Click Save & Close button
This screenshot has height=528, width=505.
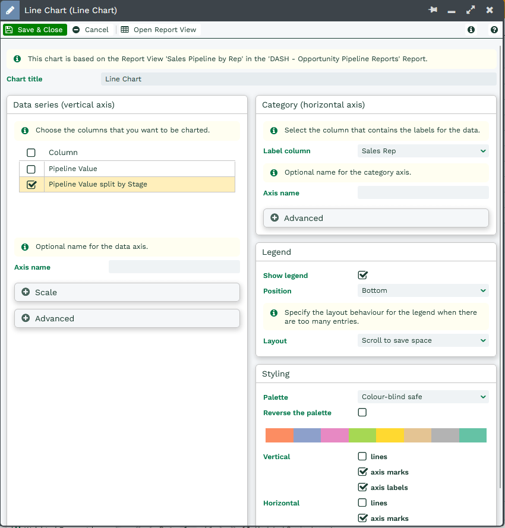pos(35,30)
